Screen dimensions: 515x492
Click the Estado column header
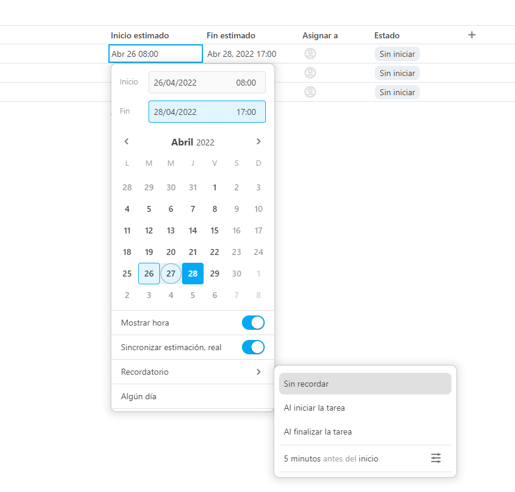click(387, 35)
